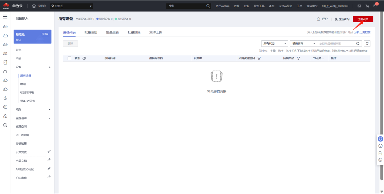Click the smiley icon beside 评价
This screenshot has height=194, width=384.
[318, 19]
